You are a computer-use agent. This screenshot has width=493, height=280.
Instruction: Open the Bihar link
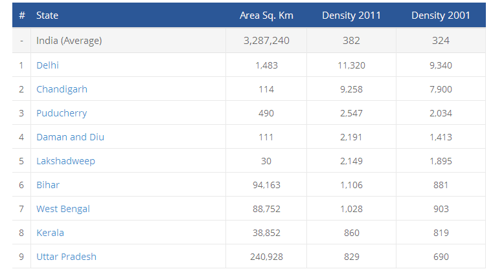(x=48, y=185)
